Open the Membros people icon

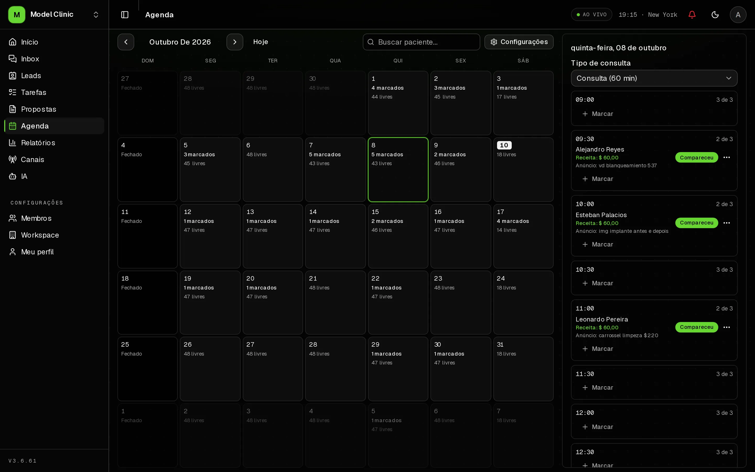click(13, 218)
